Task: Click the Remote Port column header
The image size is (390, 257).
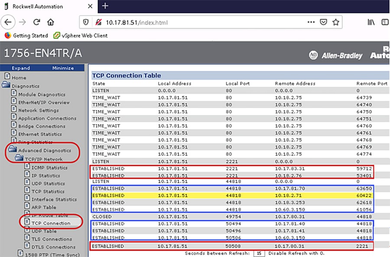Action: point(372,84)
